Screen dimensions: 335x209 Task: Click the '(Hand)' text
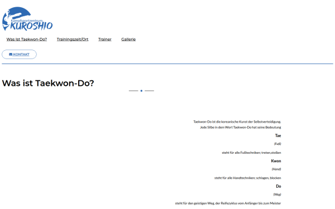coord(276,169)
